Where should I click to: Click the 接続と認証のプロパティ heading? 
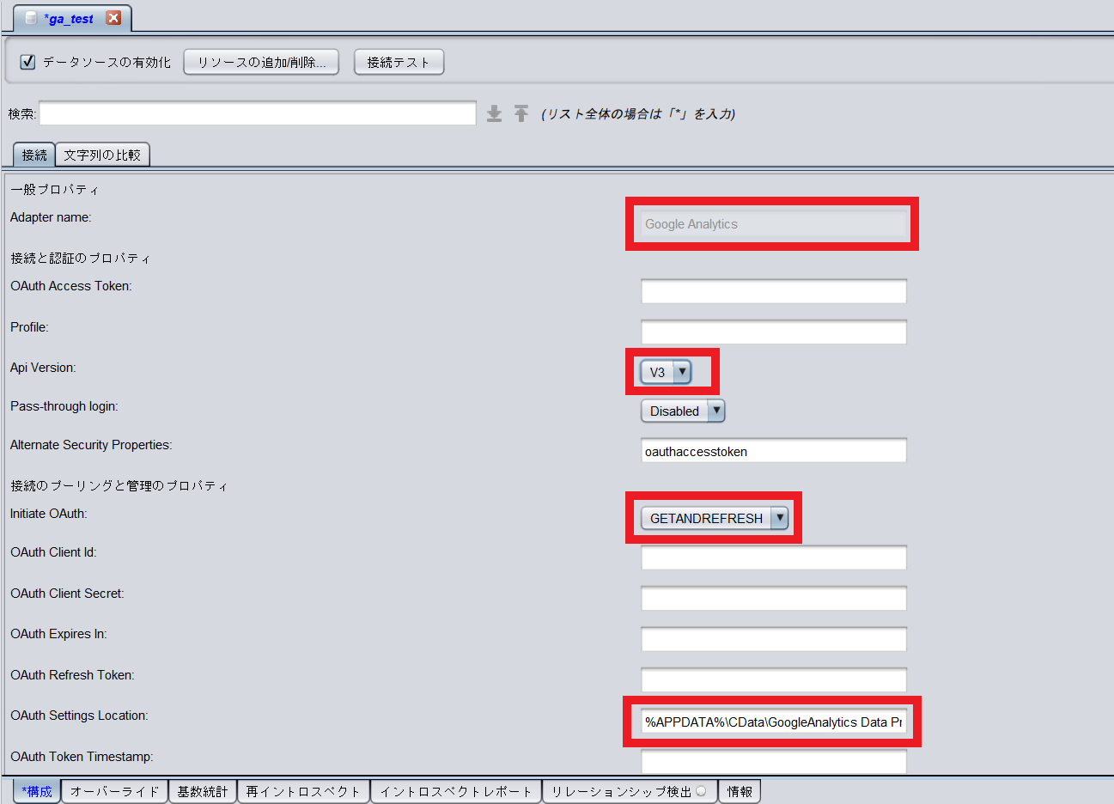(x=81, y=259)
